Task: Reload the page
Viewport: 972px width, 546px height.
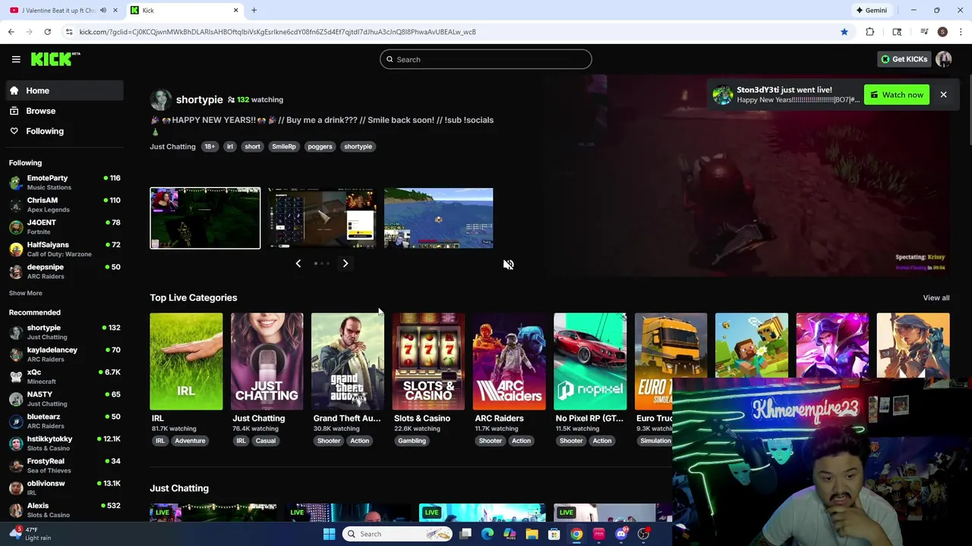Action: click(47, 32)
